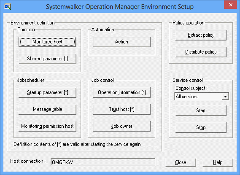Open the Job owner definition
This screenshot has width=240, height=175.
[121, 126]
